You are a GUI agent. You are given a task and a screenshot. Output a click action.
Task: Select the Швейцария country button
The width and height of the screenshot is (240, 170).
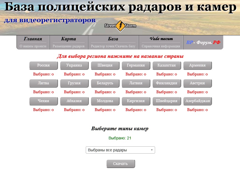(x=167, y=101)
